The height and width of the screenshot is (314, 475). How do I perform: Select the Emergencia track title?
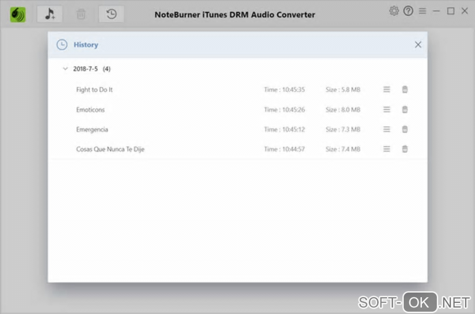click(92, 129)
